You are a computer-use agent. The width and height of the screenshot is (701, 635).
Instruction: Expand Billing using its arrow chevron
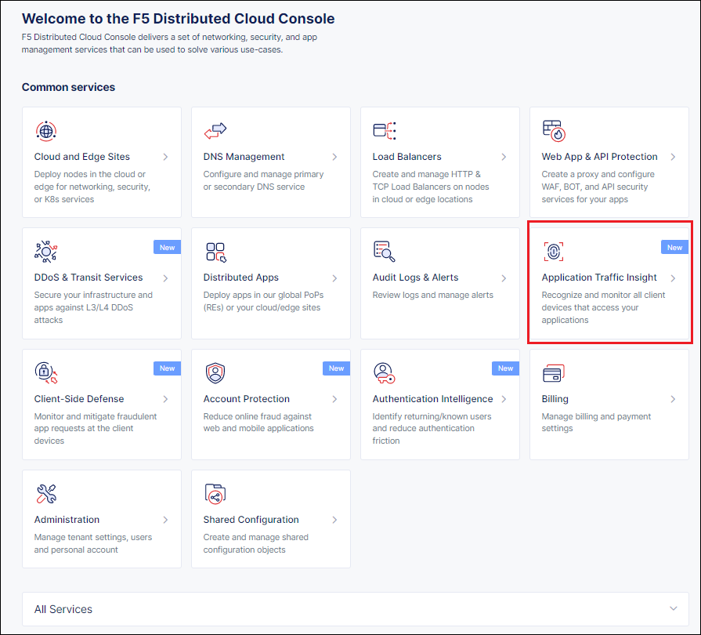[x=673, y=398]
